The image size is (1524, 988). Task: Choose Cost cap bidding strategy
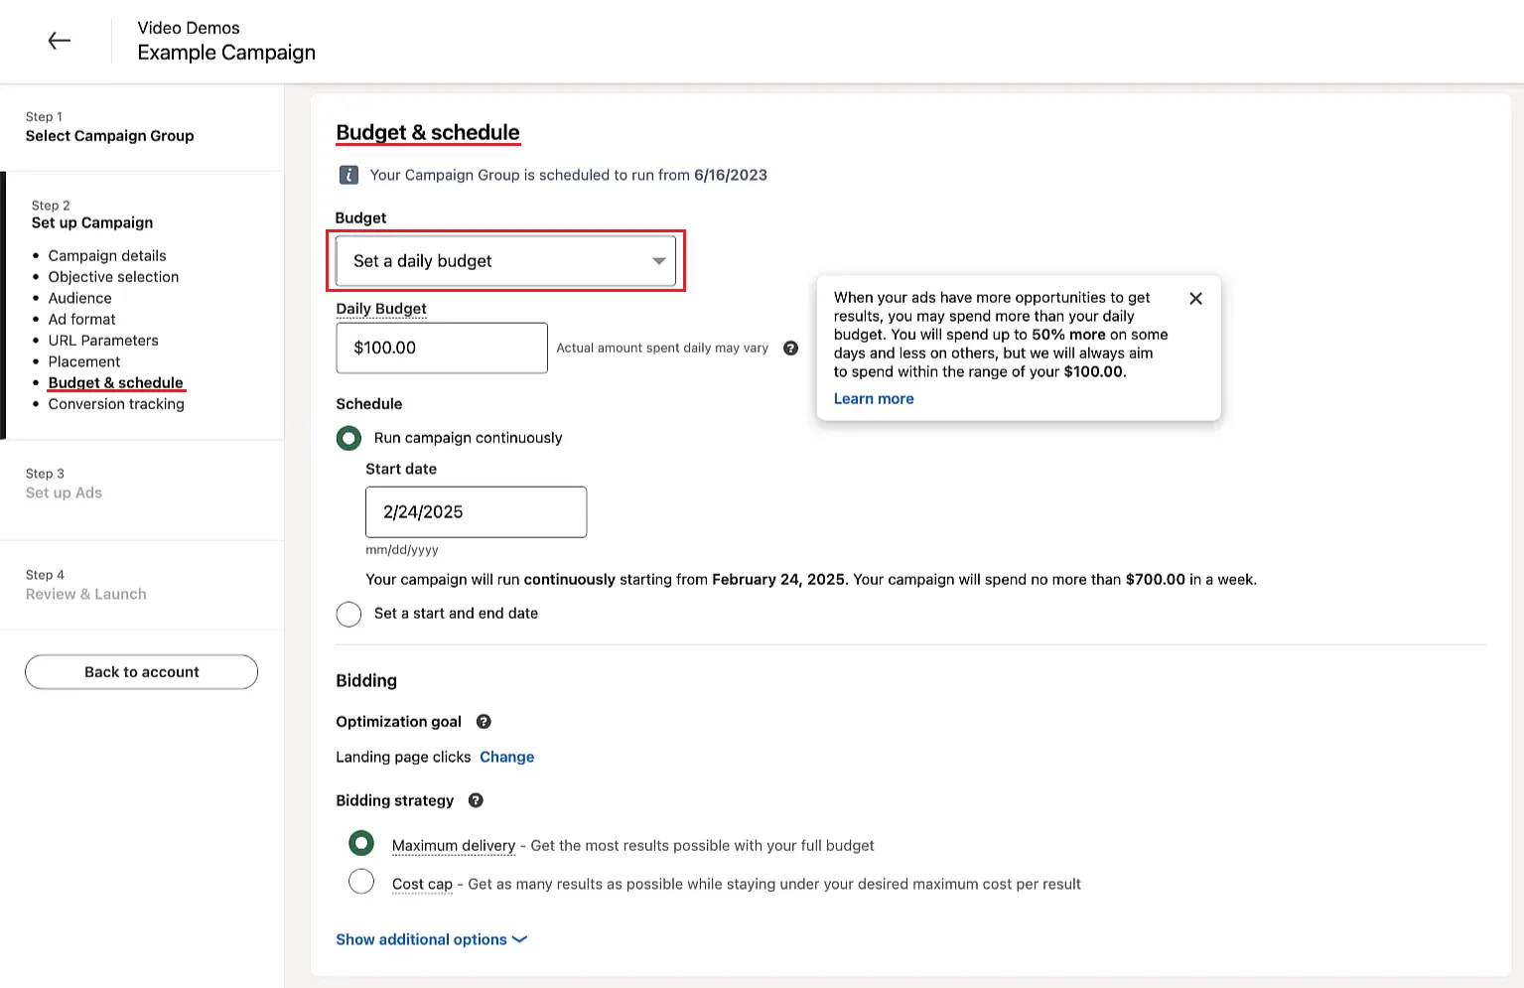[361, 882]
